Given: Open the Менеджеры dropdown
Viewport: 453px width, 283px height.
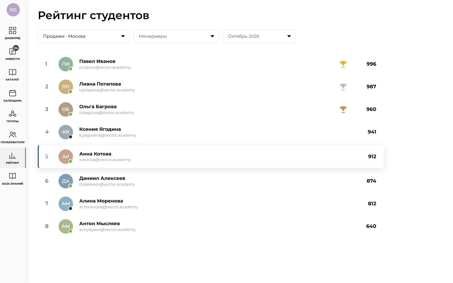Looking at the screenshot, I should point(176,36).
